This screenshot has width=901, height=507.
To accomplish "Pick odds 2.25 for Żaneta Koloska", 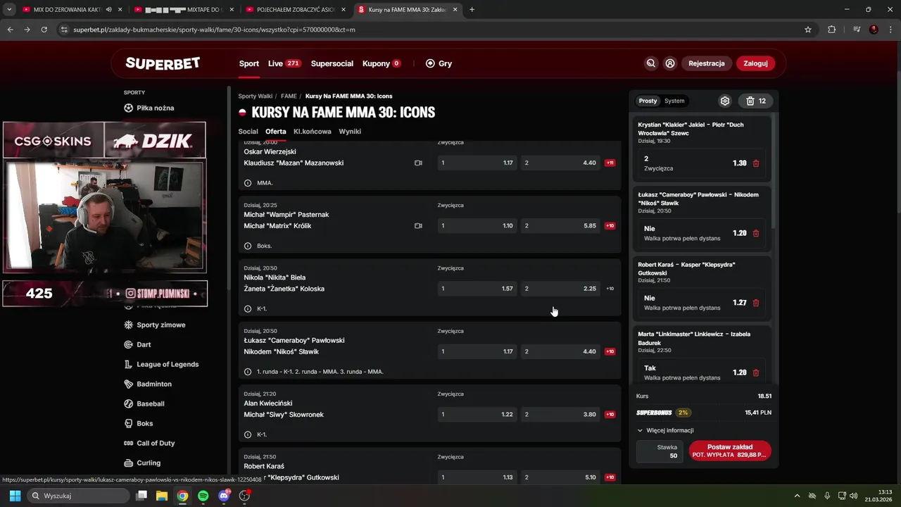I will point(561,289).
